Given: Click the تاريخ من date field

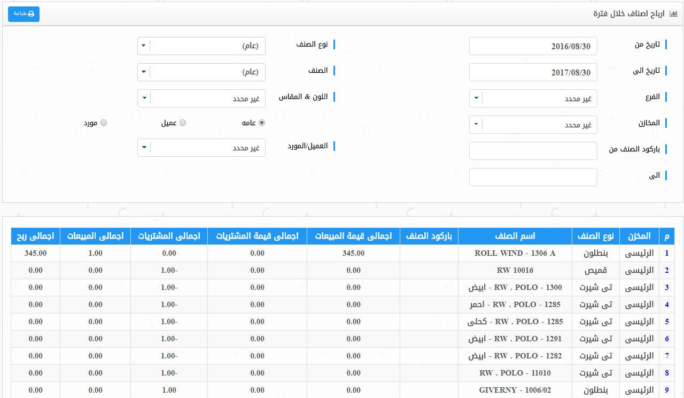Looking at the screenshot, I should tap(533, 46).
